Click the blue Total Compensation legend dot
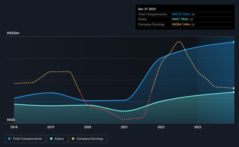This screenshot has width=239, height=147. click(9, 139)
